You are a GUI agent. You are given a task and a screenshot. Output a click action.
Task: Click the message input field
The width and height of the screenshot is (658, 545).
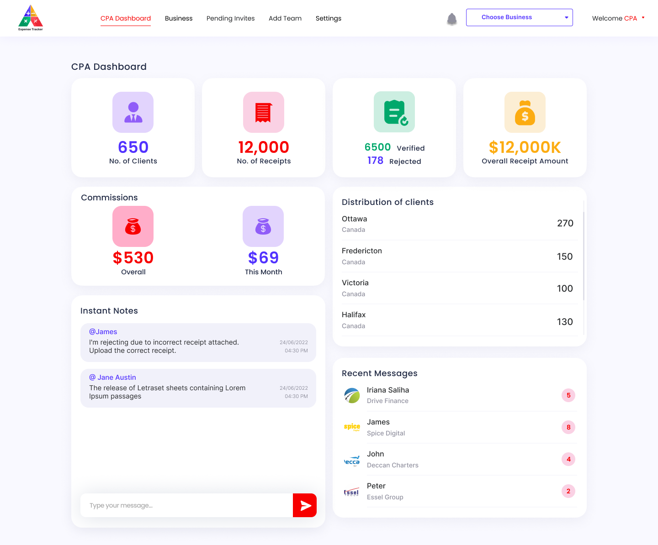coord(183,505)
